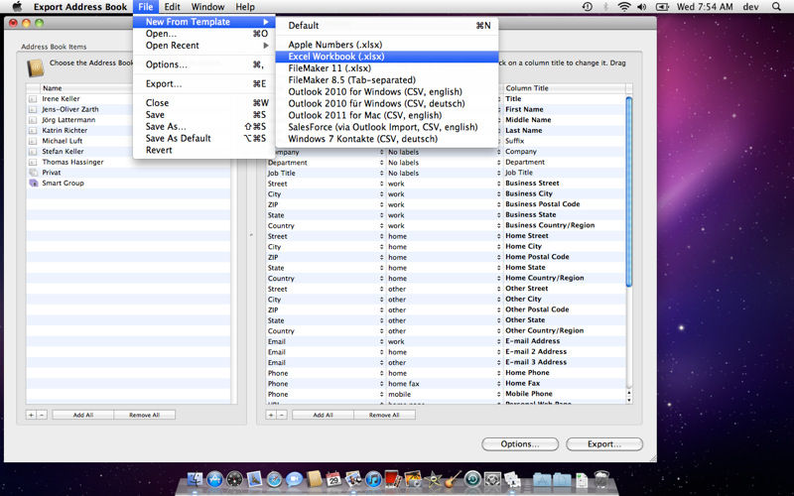Screen dimensions: 794x496
Task: Expand the Open Recent submenu
Action: (204, 46)
